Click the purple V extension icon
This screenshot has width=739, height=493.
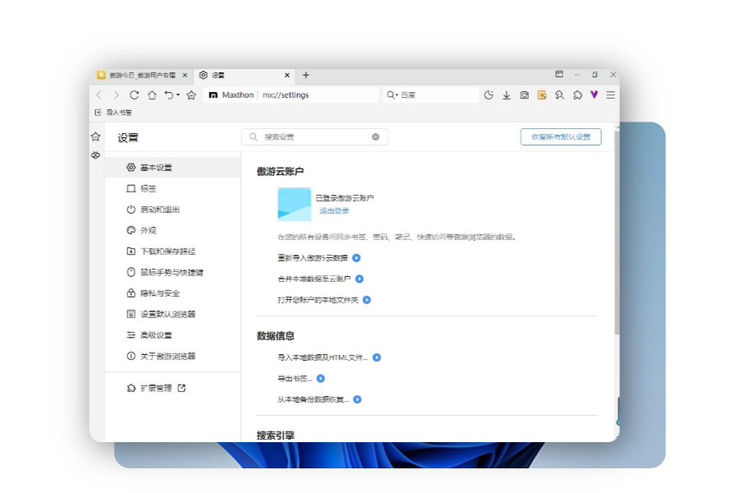pos(594,94)
